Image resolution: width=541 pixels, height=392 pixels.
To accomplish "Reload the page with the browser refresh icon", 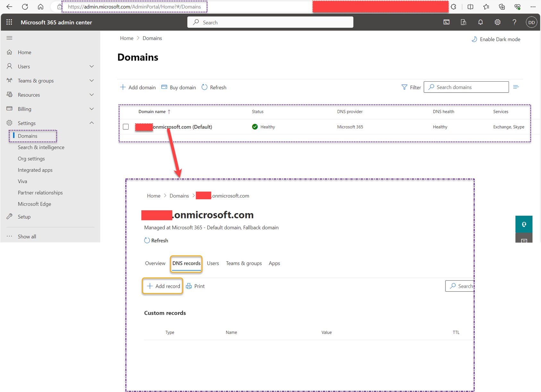I will 25,7.
